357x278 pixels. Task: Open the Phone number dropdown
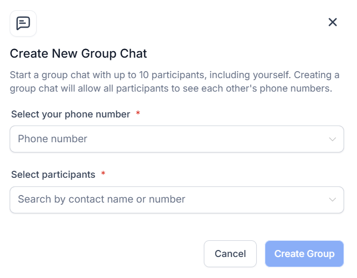[177, 139]
